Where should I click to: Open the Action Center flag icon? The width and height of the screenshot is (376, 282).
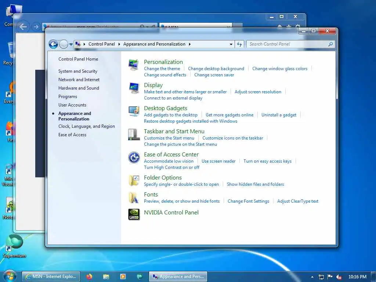click(x=330, y=277)
